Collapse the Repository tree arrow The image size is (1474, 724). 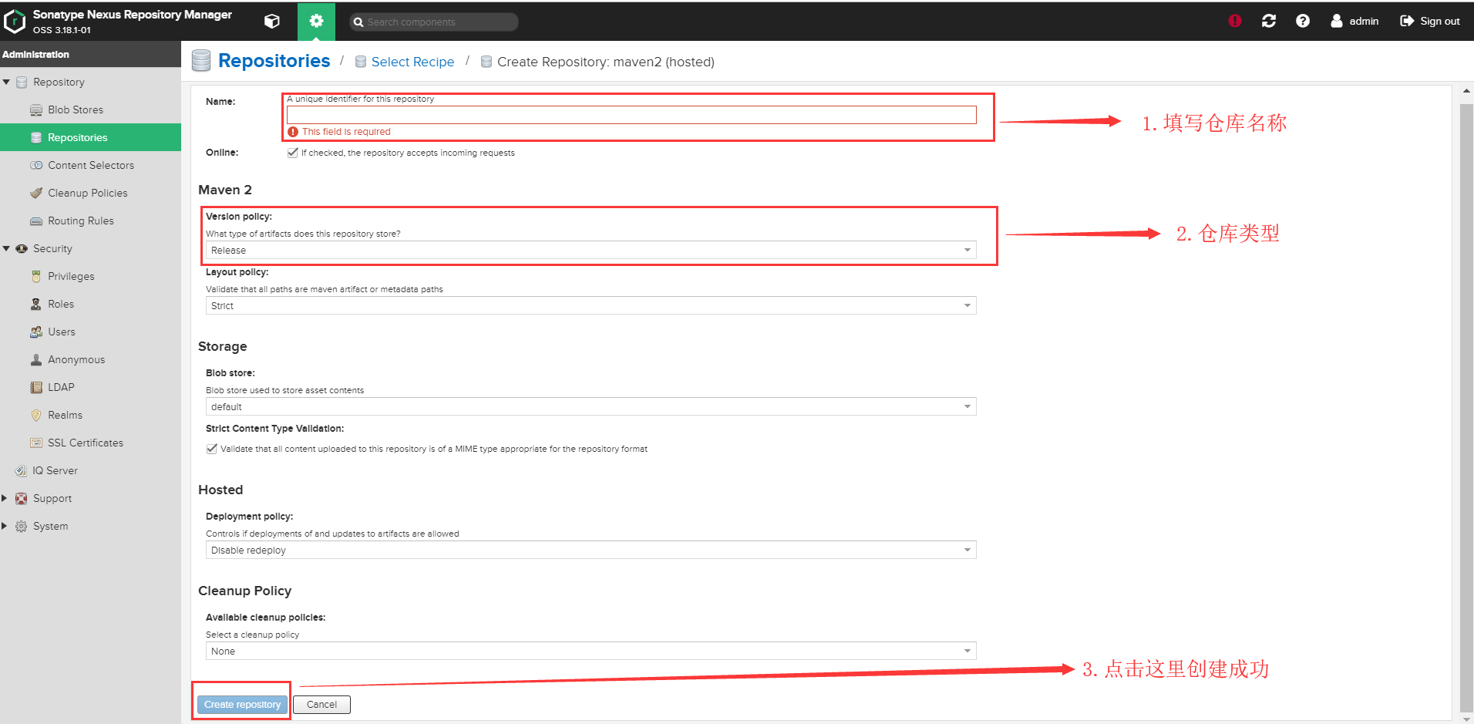6,83
